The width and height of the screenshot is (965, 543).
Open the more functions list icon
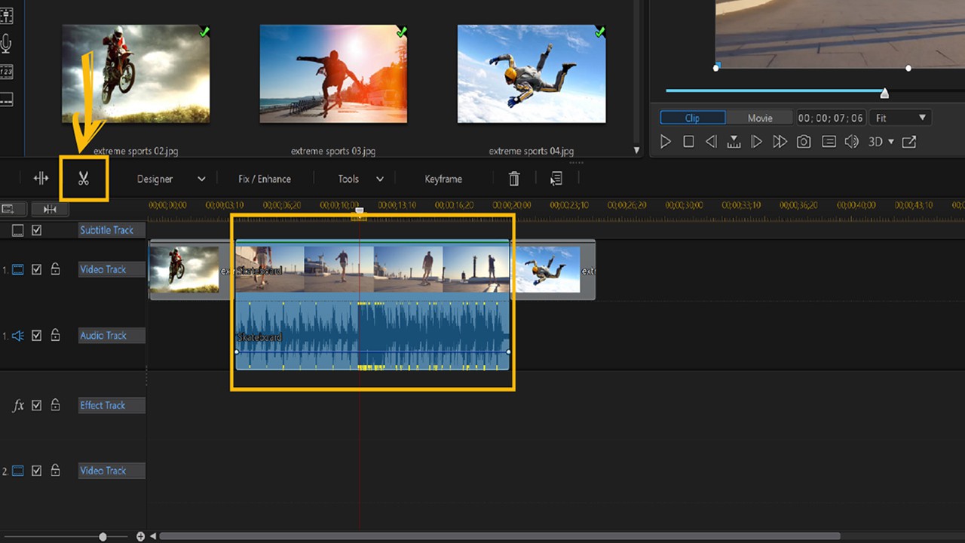556,179
